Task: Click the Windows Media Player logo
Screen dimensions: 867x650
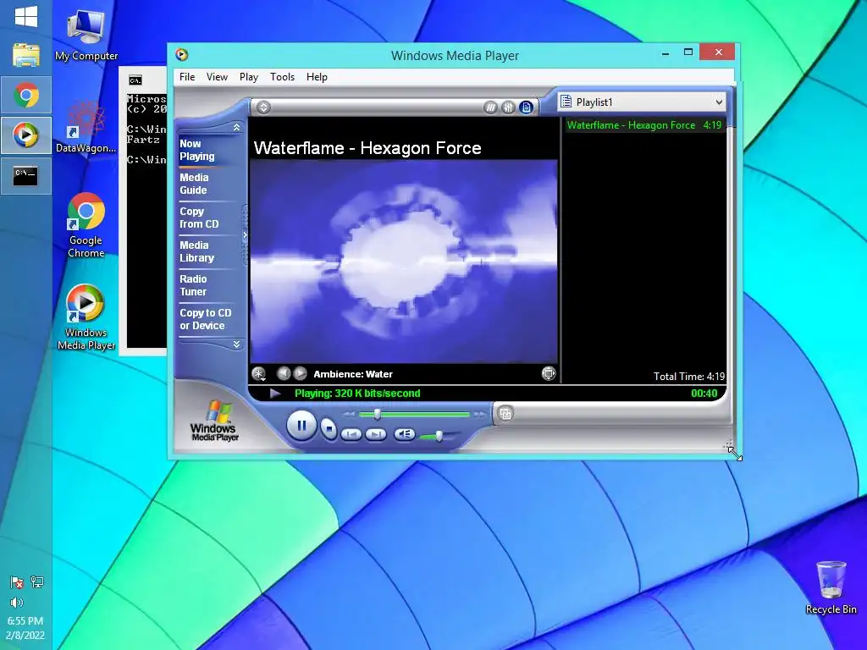Action: [214, 421]
